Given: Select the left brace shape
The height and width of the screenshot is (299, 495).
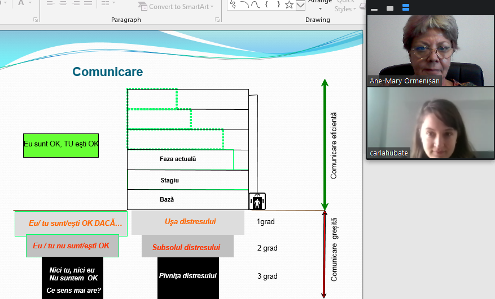Looking at the screenshot, I should click(x=265, y=5).
